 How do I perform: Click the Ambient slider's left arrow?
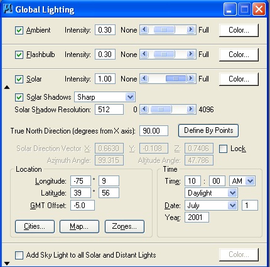coord(144,29)
